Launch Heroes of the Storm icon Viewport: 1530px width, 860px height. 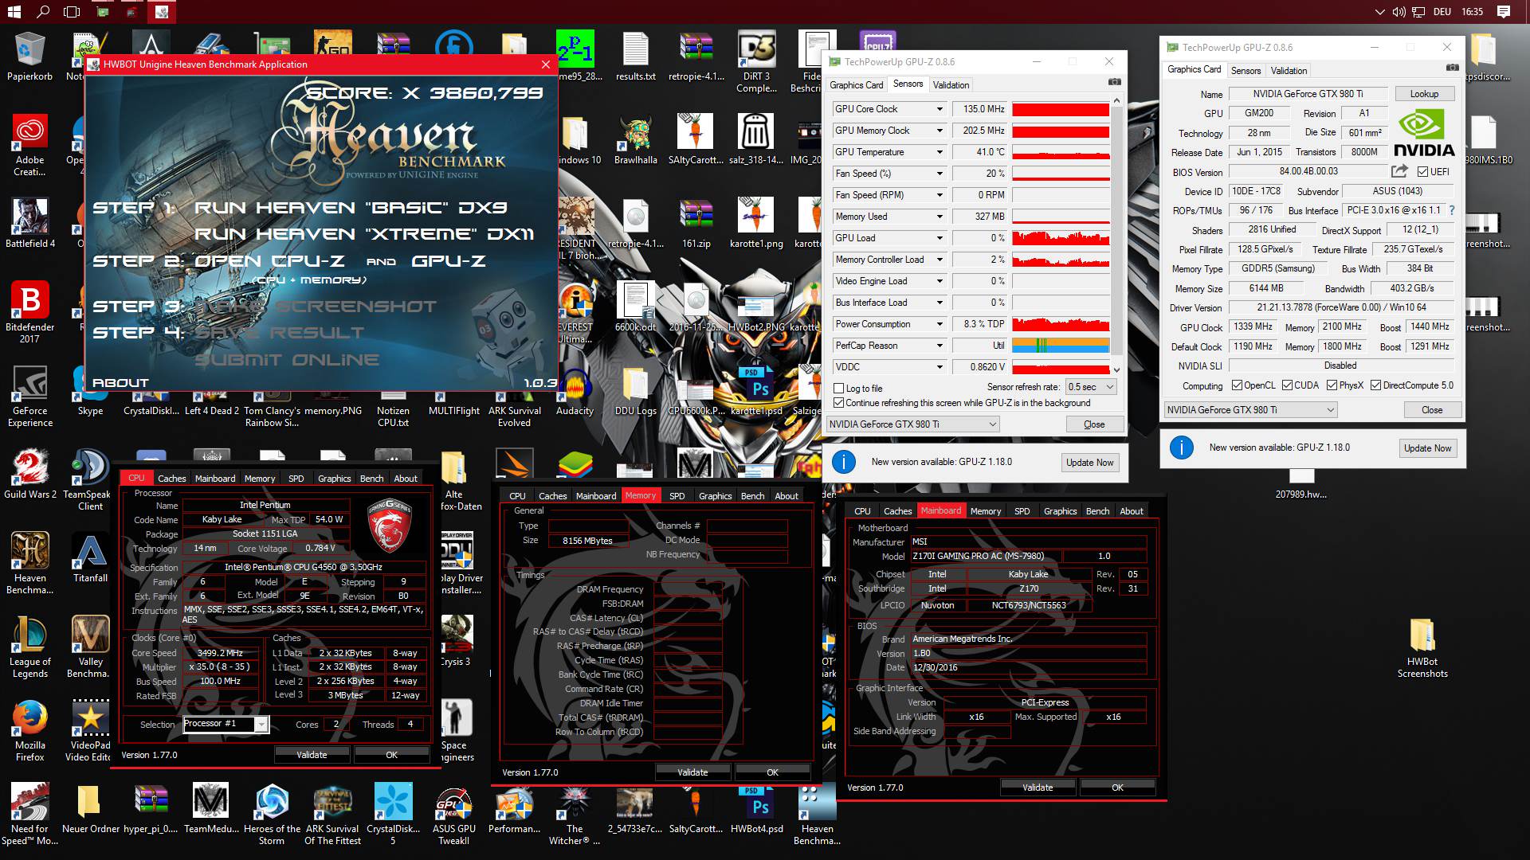tap(272, 814)
